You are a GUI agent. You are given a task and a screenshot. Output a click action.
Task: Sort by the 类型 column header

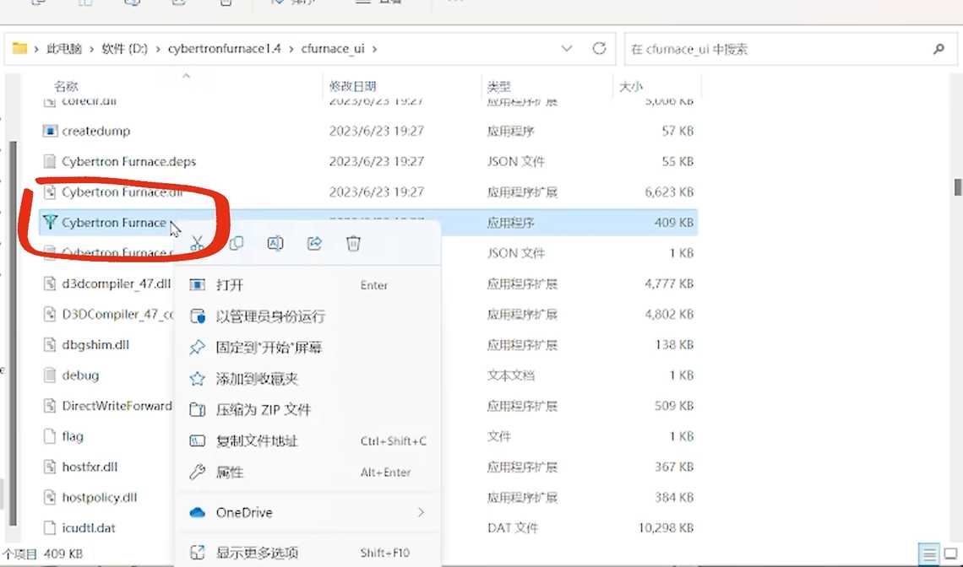pos(498,87)
